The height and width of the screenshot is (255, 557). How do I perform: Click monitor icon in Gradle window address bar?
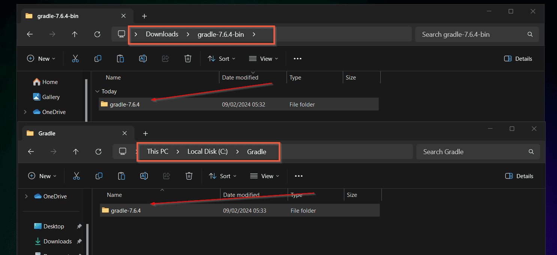(x=122, y=151)
